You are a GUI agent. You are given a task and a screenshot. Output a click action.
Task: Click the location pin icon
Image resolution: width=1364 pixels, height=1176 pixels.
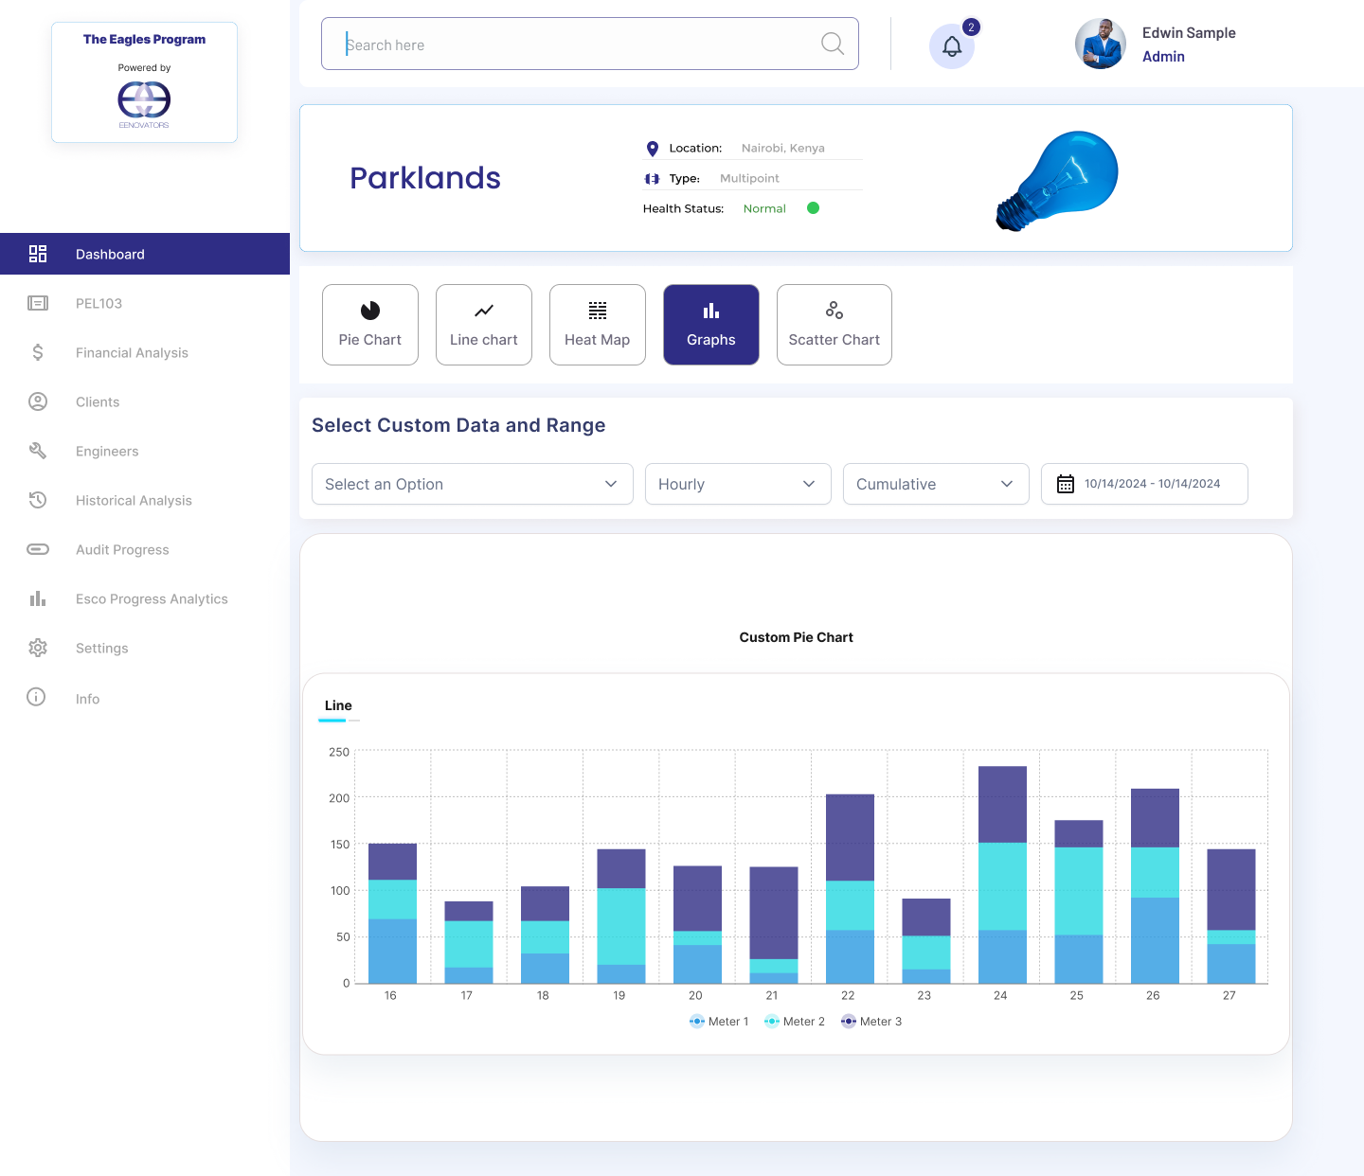[652, 149]
